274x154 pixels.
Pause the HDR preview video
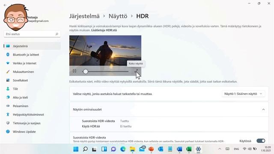pyautogui.click(x=74, y=71)
